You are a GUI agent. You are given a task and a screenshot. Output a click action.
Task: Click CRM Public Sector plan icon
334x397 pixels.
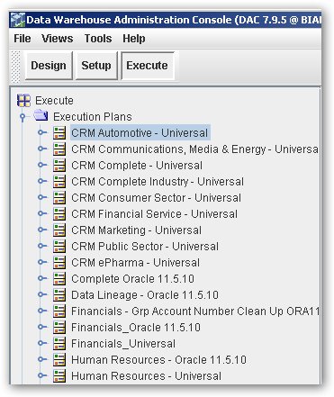(x=59, y=246)
